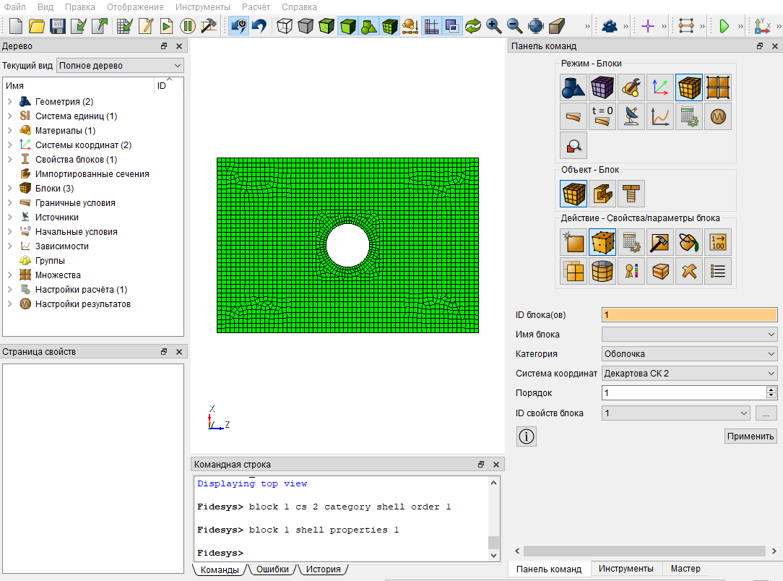Click the Materials T-shaped object icon
Viewport: 783px width, 581px height.
point(631,194)
